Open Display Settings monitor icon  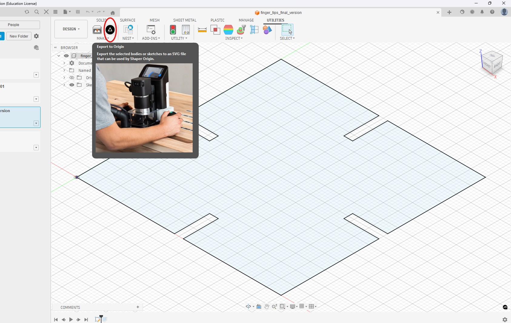tap(292, 307)
